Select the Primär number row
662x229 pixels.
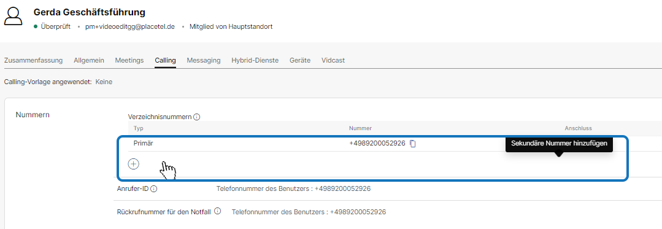(x=395, y=144)
